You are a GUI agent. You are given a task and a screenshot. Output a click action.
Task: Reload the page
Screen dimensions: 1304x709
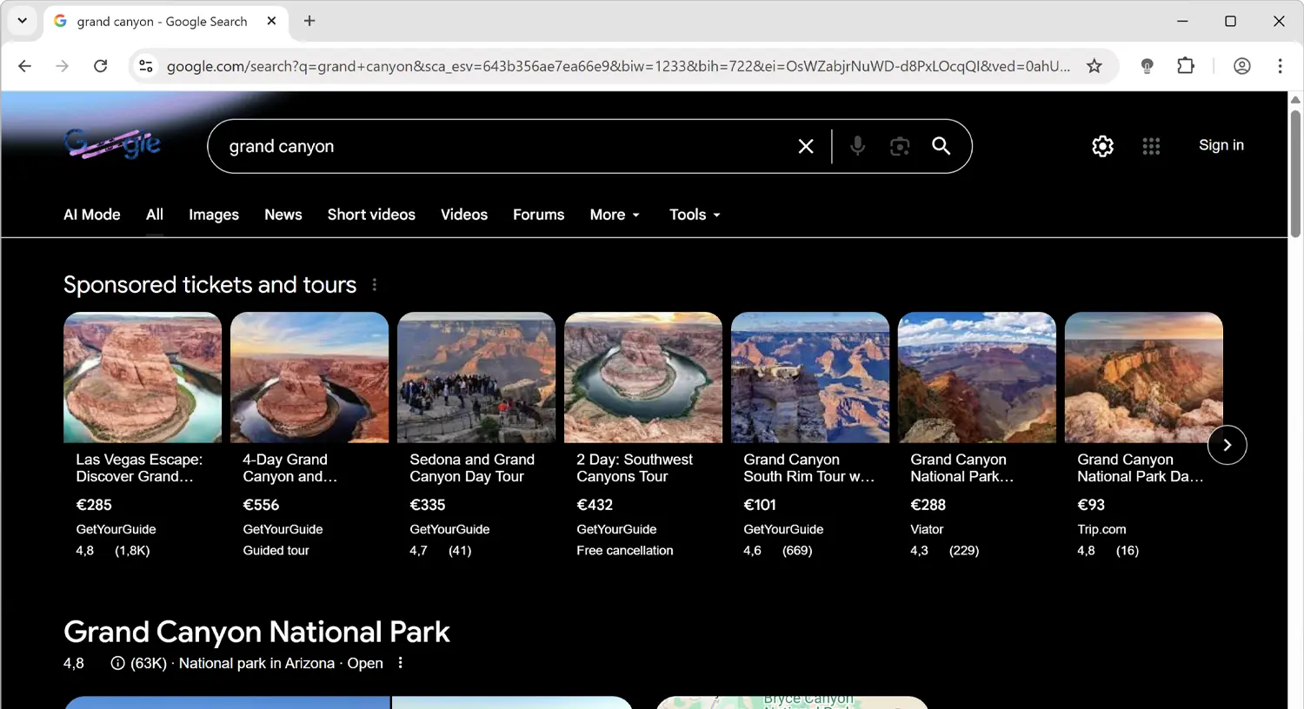(x=100, y=65)
